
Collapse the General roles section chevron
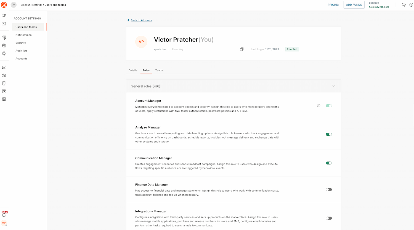333,86
